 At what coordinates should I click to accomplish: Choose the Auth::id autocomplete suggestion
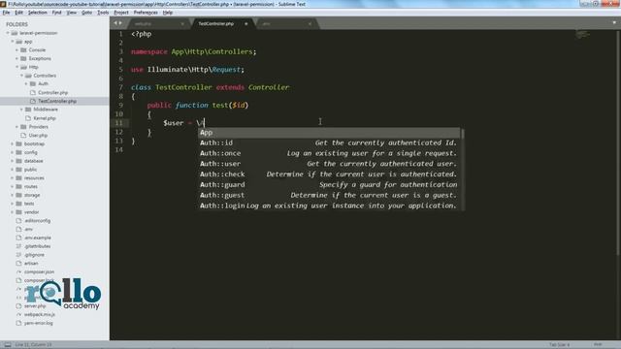pos(330,143)
